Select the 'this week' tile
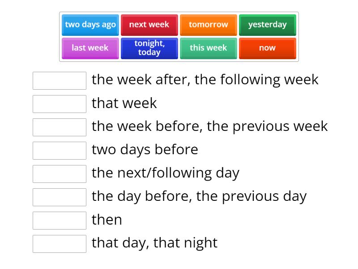 [x=209, y=48]
